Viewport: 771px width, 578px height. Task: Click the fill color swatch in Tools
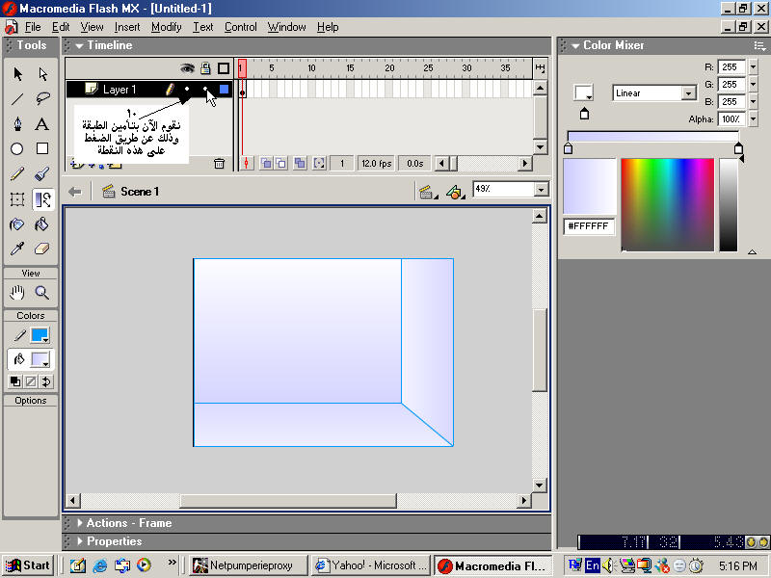[40, 359]
